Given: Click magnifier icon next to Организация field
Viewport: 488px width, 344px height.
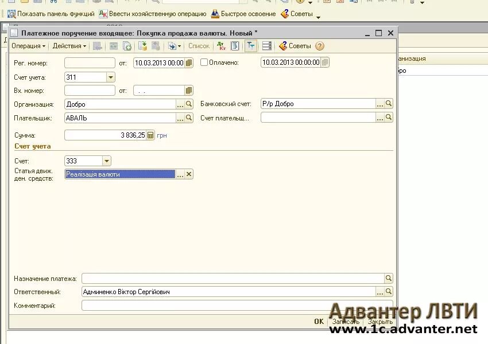Looking at the screenshot, I should tap(189, 104).
